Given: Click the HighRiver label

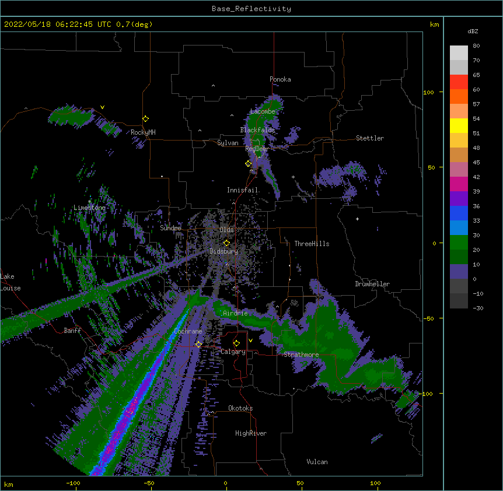Looking at the screenshot, I should [251, 433].
